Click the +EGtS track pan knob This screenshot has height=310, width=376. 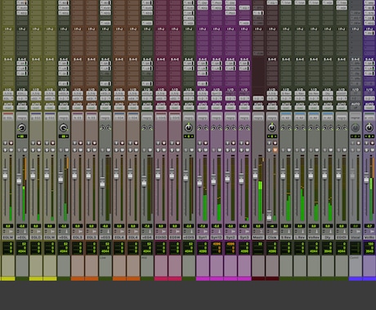189,127
